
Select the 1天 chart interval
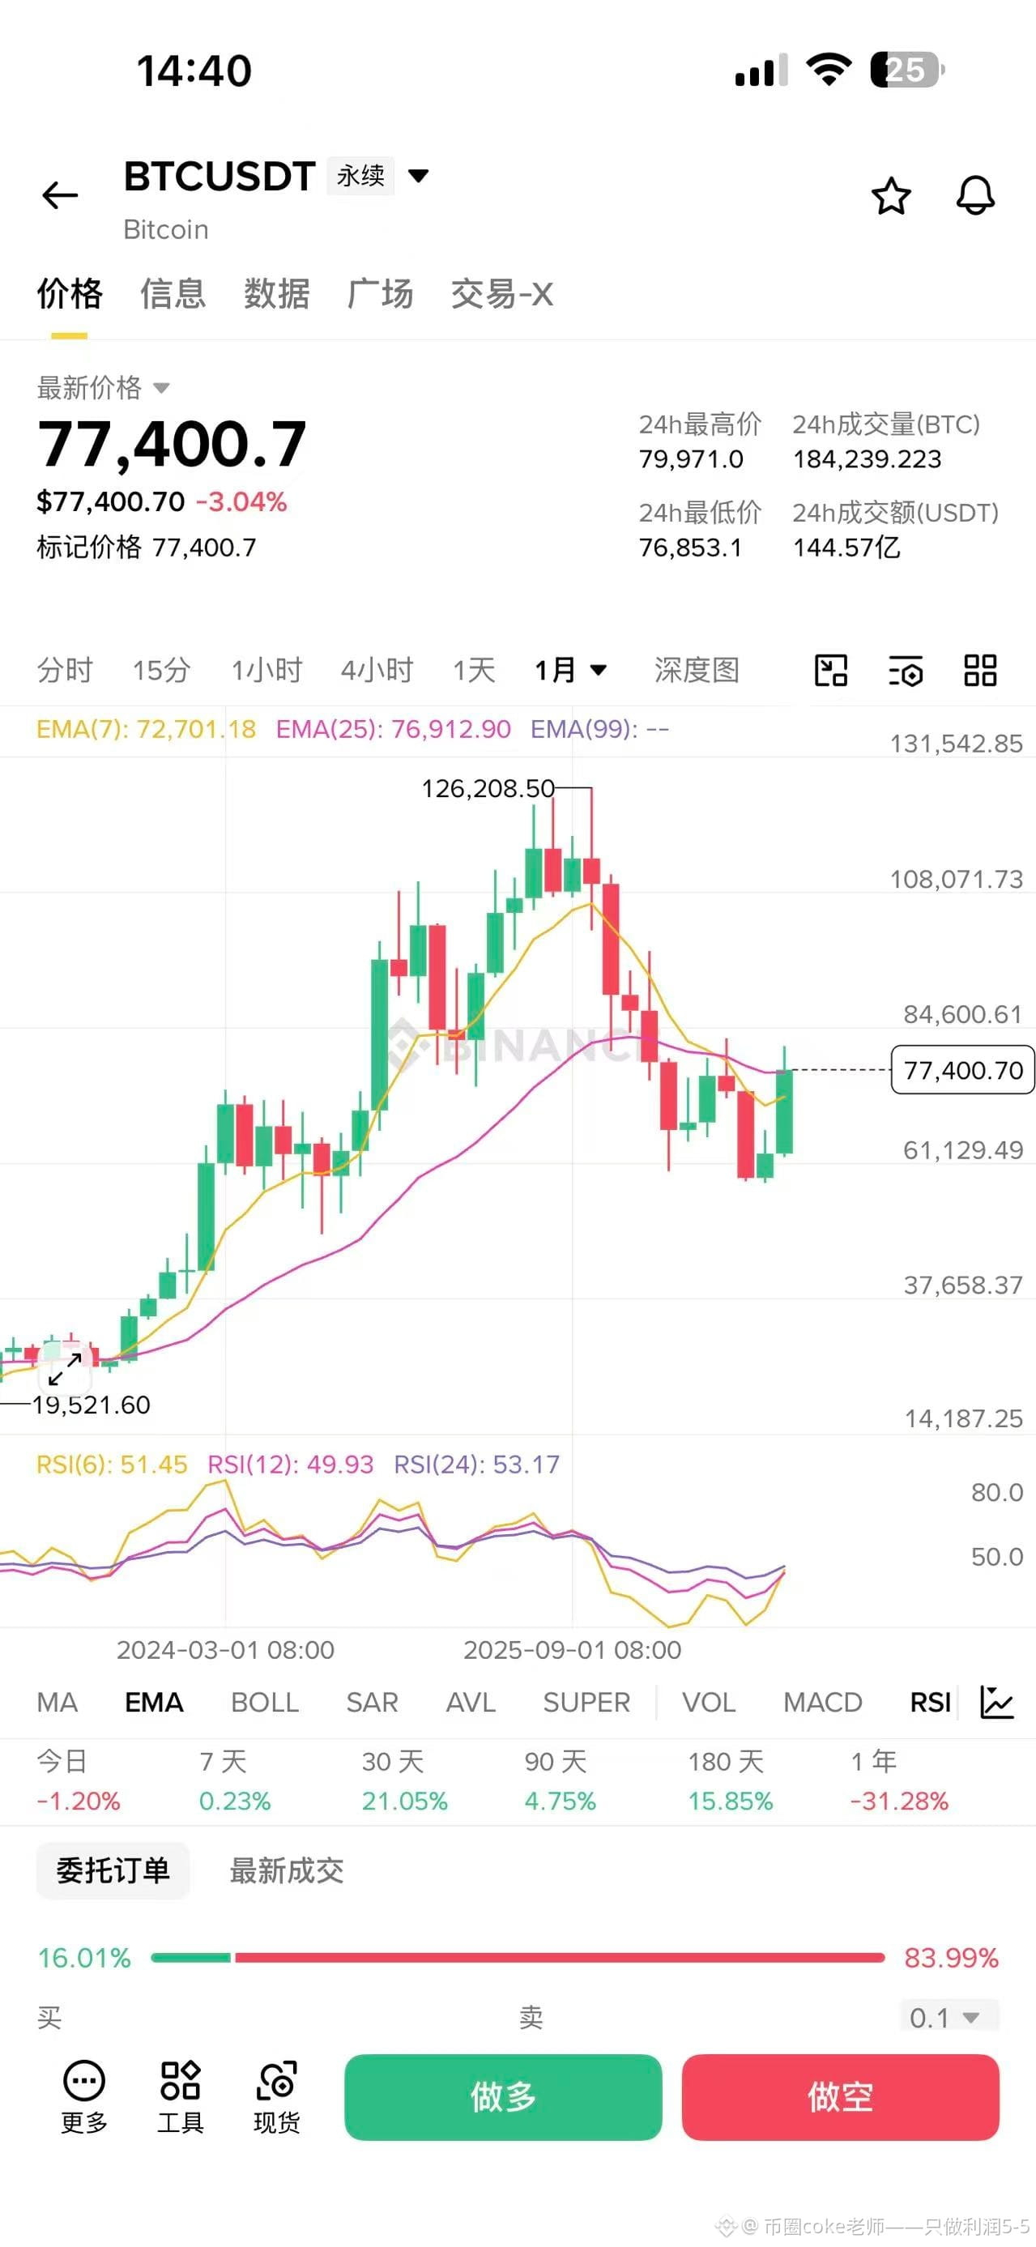tap(474, 670)
